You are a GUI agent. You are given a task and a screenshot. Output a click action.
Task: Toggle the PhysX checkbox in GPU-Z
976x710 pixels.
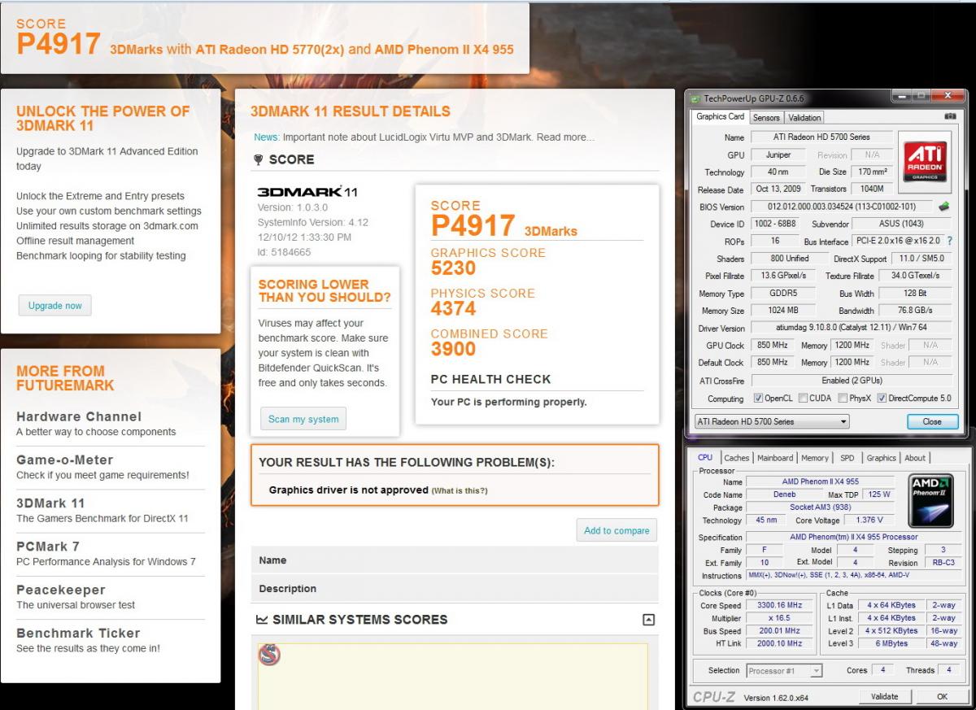[842, 399]
